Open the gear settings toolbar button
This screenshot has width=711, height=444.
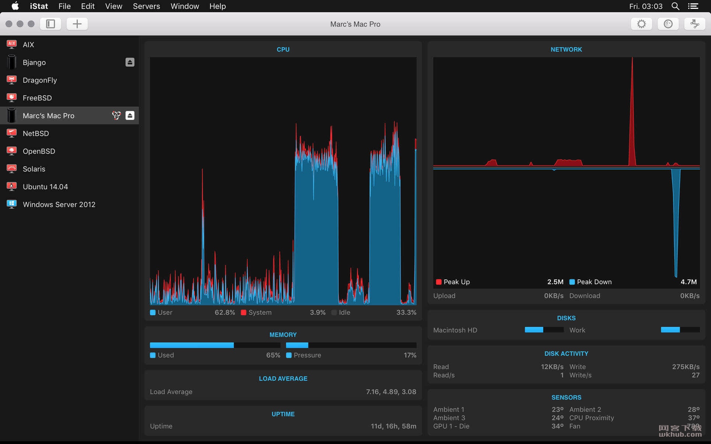tap(642, 24)
